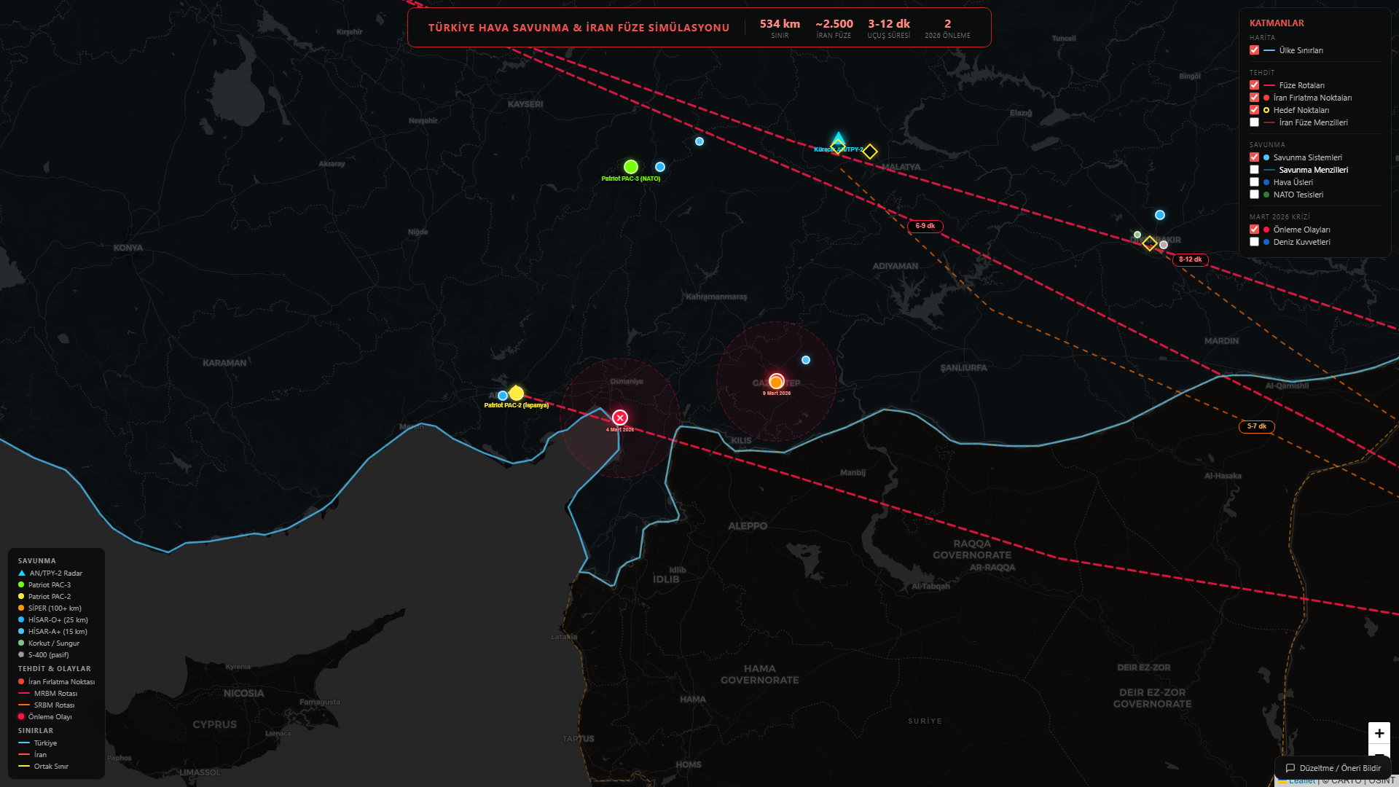
Task: Uncheck the Ülke Sınırları layer checkbox
Action: (1254, 50)
